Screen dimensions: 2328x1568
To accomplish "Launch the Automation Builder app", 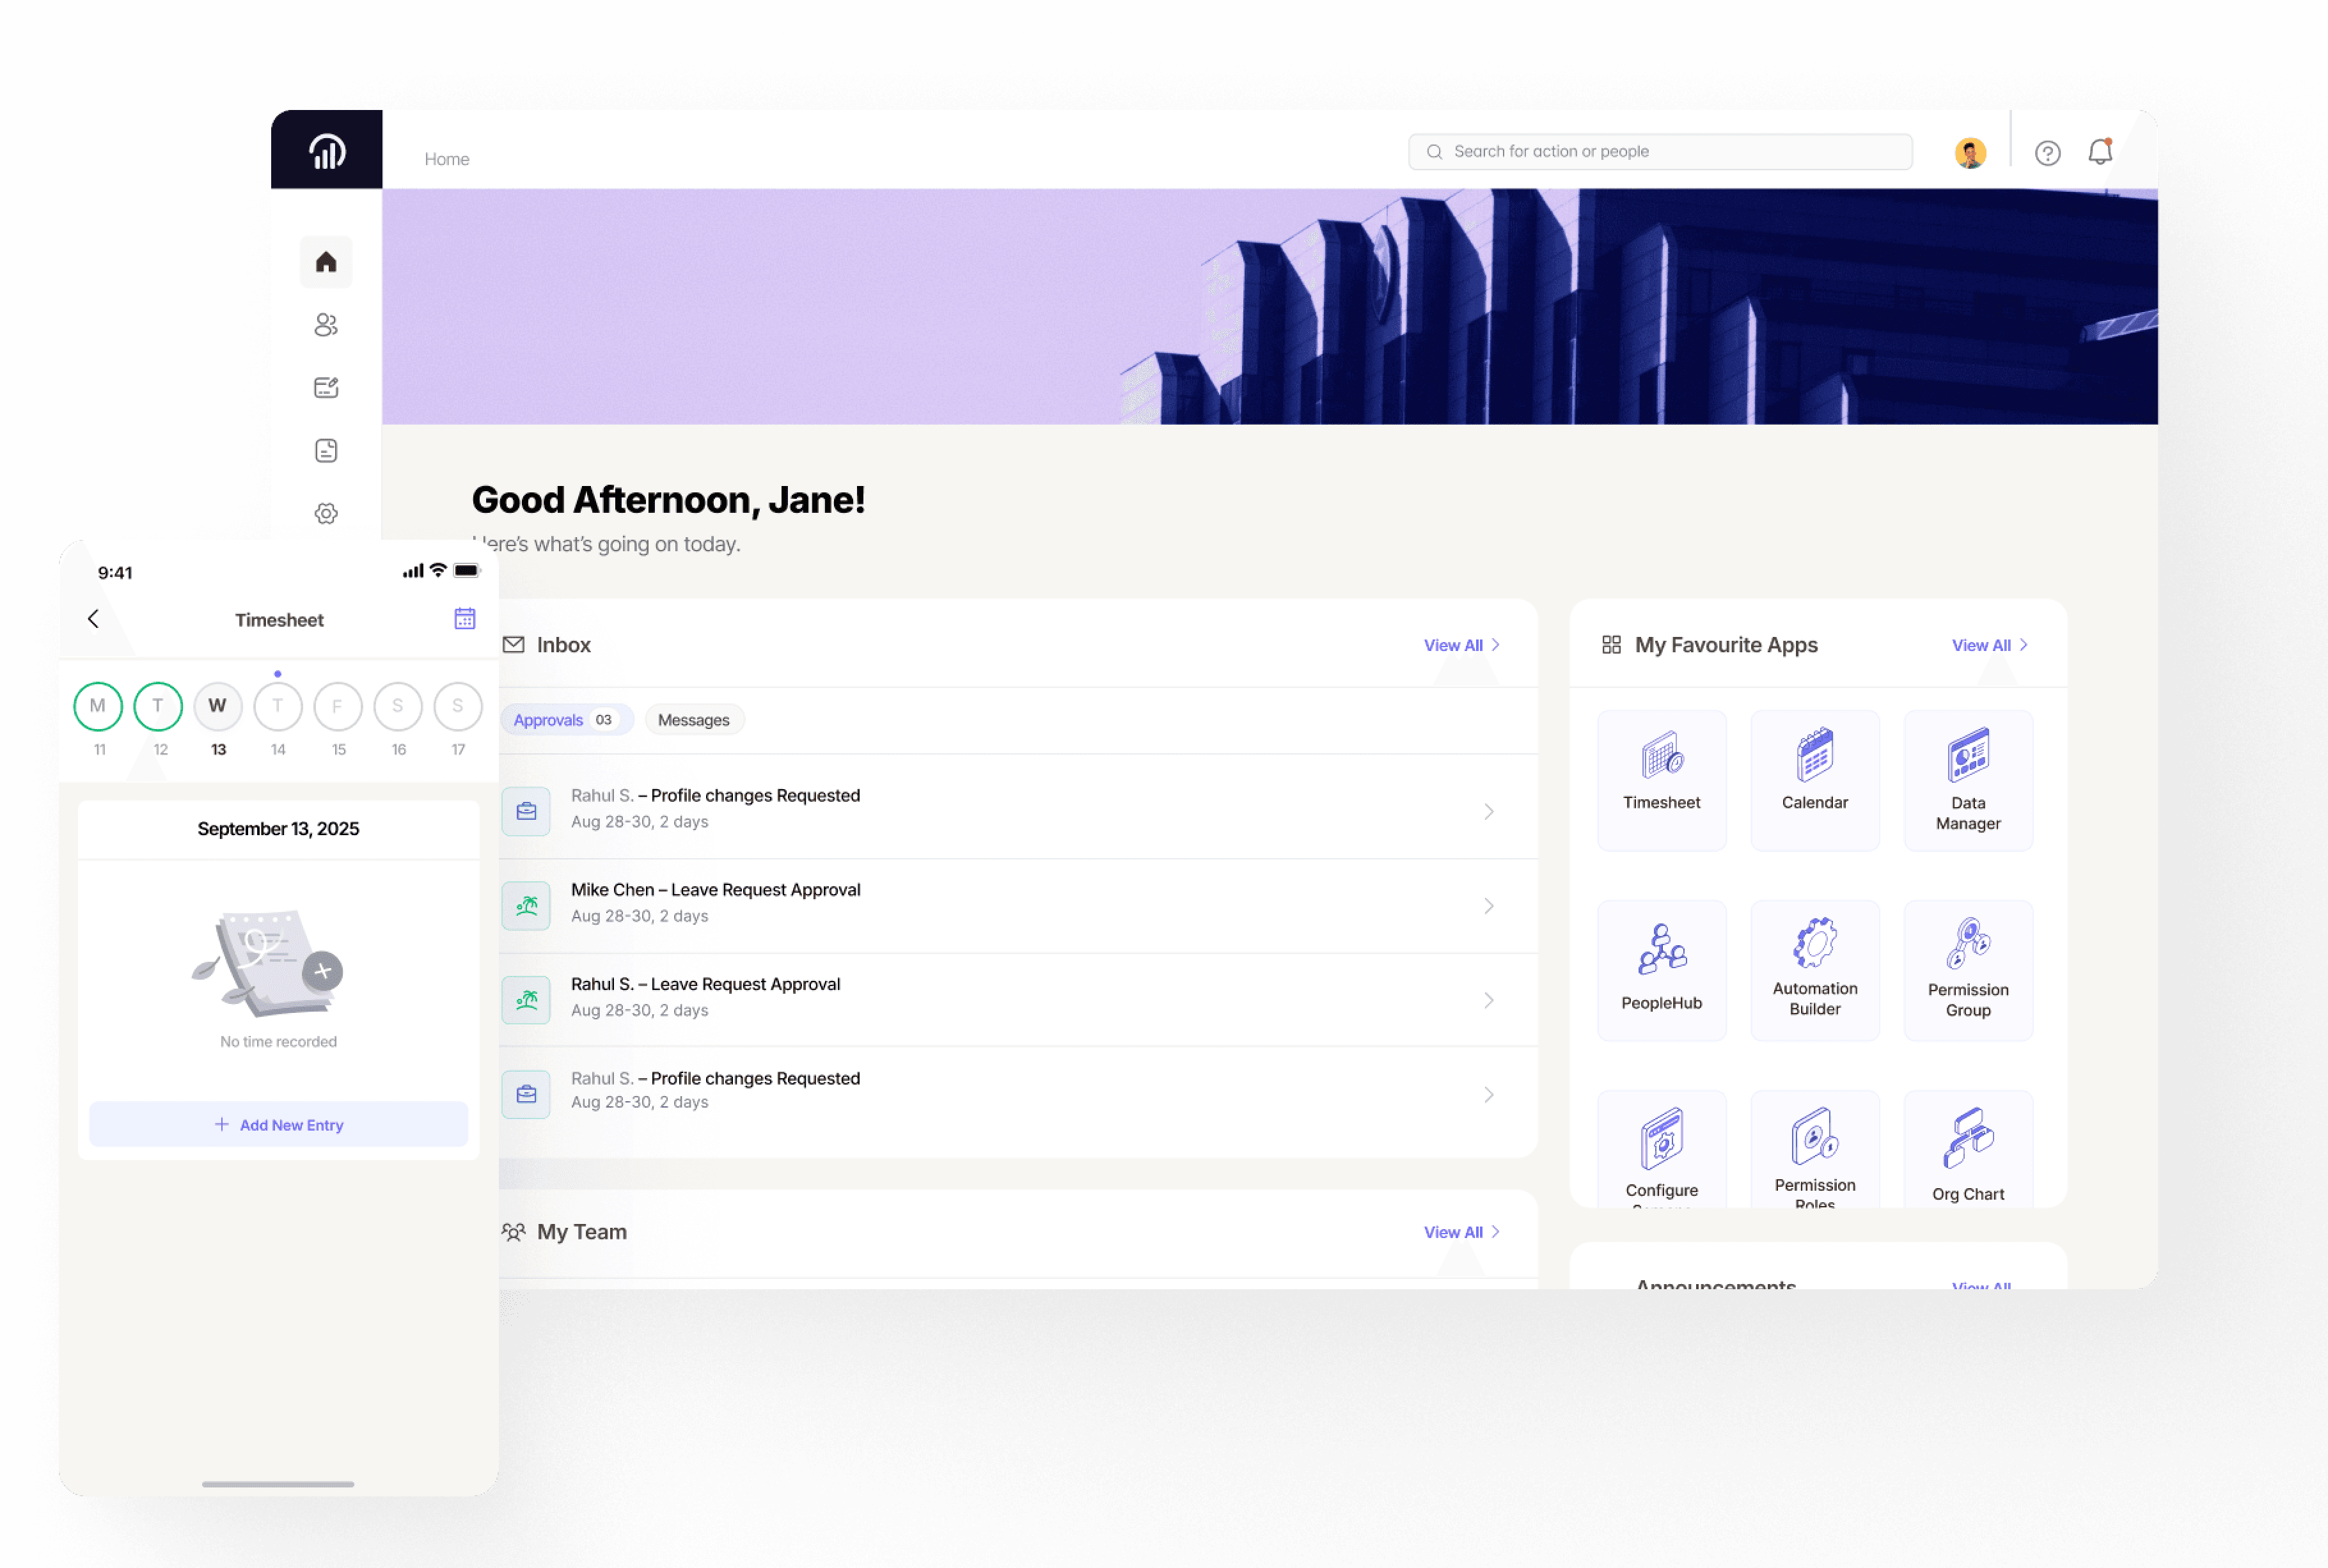I will click(x=1814, y=969).
